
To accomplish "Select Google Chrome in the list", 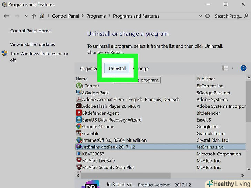I will [98, 127].
